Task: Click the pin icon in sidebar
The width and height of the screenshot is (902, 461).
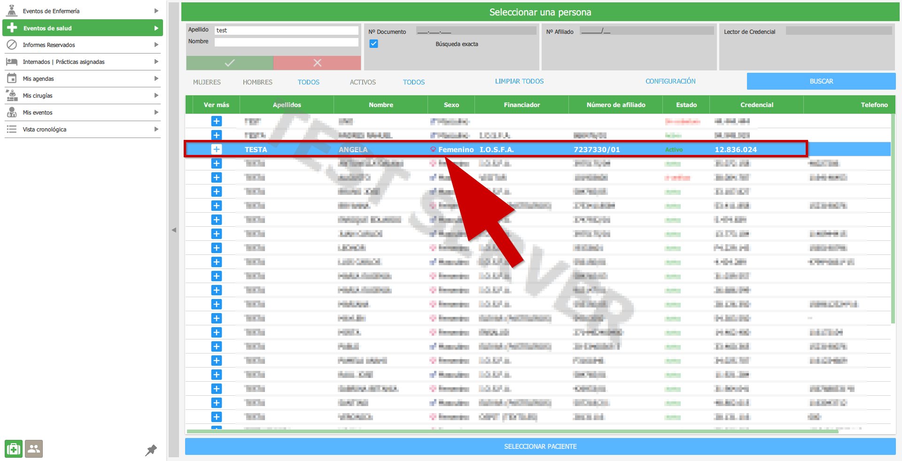Action: tap(151, 450)
